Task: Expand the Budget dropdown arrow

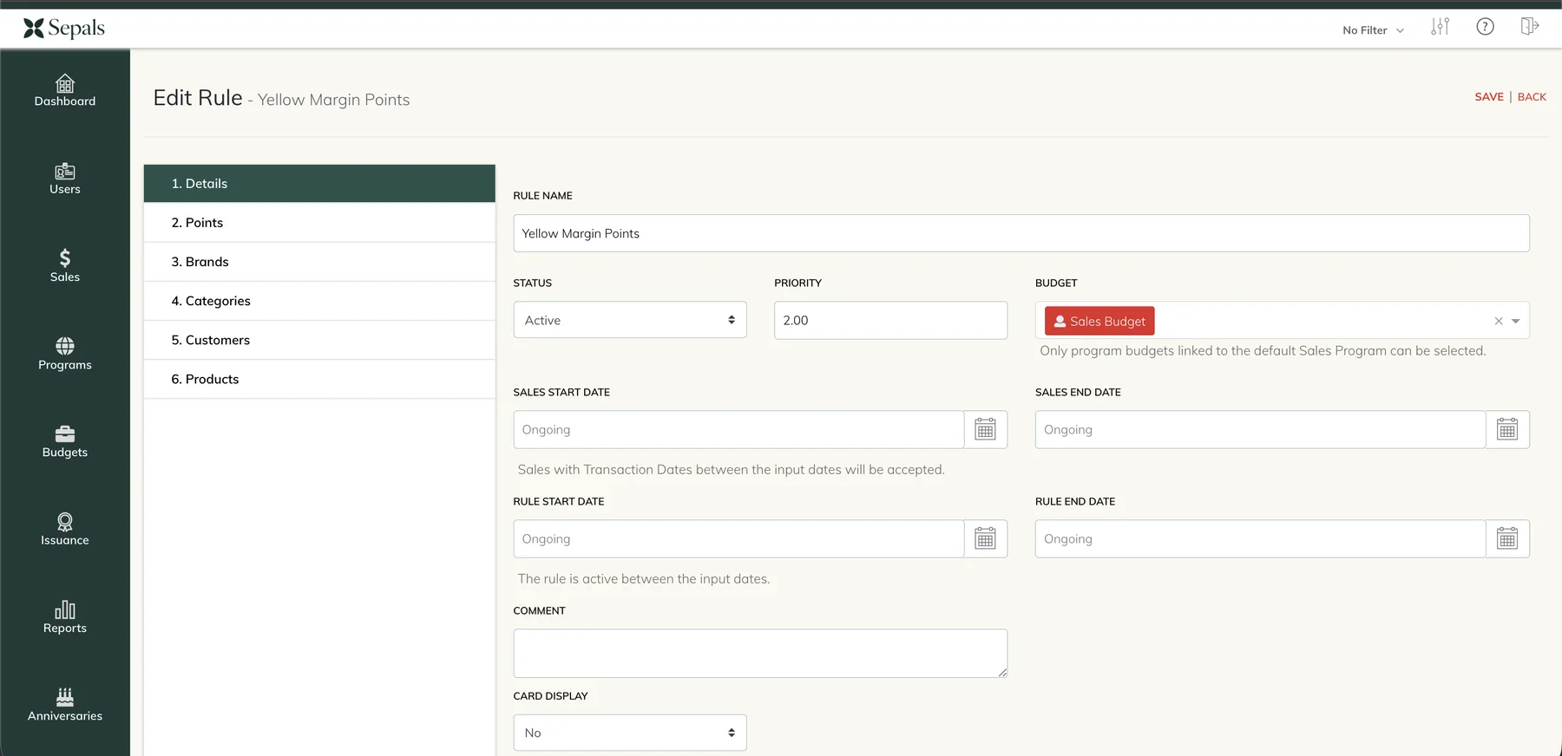Action: point(1516,321)
